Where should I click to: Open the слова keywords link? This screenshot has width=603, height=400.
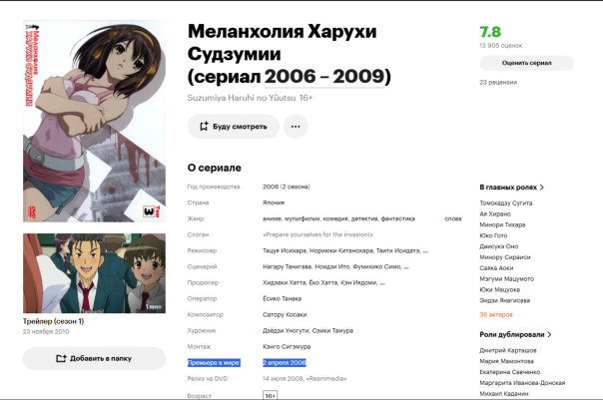tap(452, 218)
